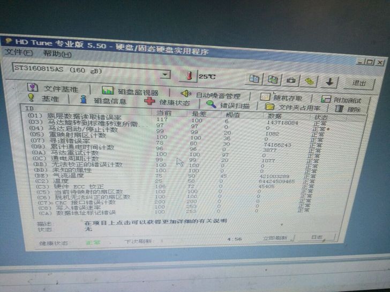Select the (05) 重映射扇区计数 row
The height and width of the screenshot is (292, 390).
pos(177,136)
